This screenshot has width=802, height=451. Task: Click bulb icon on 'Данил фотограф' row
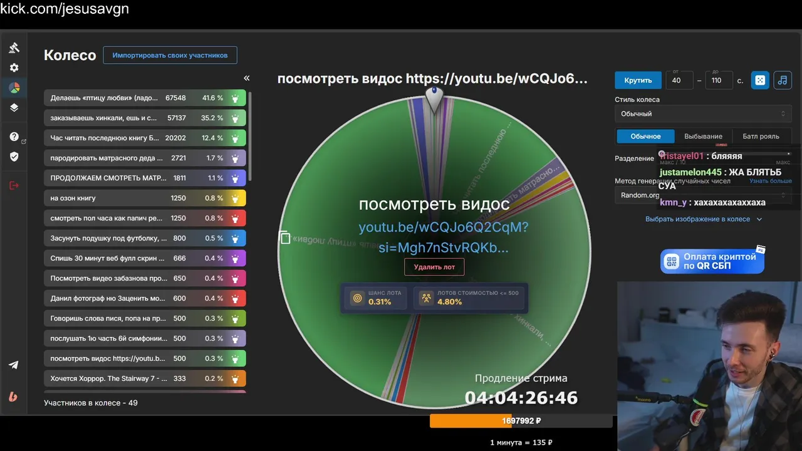pos(236,299)
